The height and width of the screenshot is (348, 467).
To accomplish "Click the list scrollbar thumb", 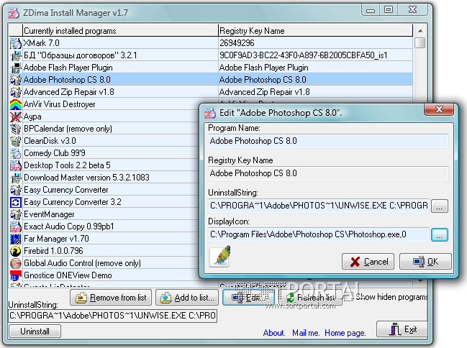I will tap(420, 42).
